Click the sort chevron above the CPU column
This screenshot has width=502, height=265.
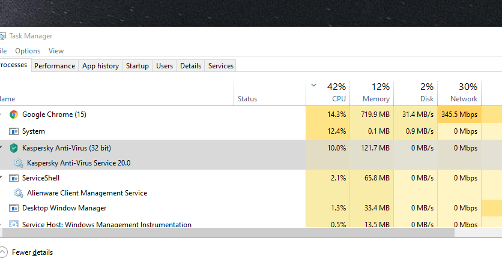(313, 86)
